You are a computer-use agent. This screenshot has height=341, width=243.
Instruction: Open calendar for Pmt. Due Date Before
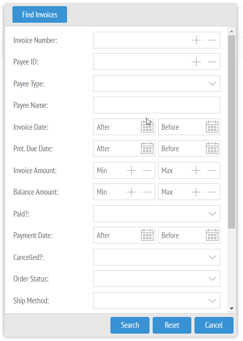212,148
